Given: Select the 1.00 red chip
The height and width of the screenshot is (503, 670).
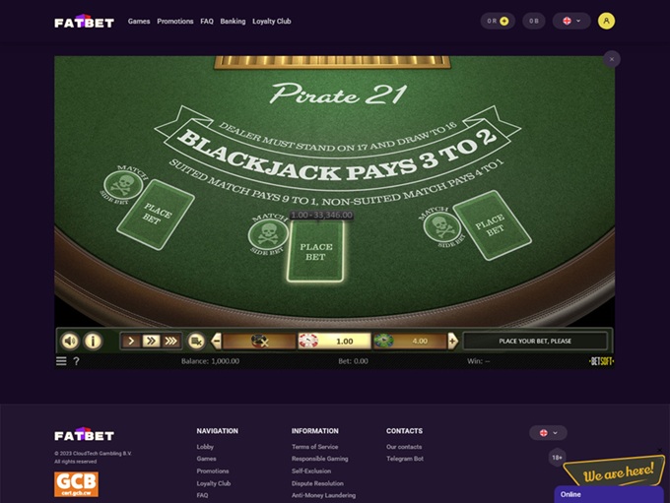Looking at the screenshot, I should 334,341.
